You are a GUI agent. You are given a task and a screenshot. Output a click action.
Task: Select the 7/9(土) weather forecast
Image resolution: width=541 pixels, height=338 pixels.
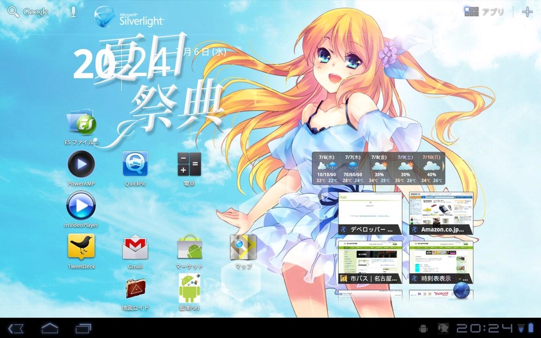pos(405,168)
